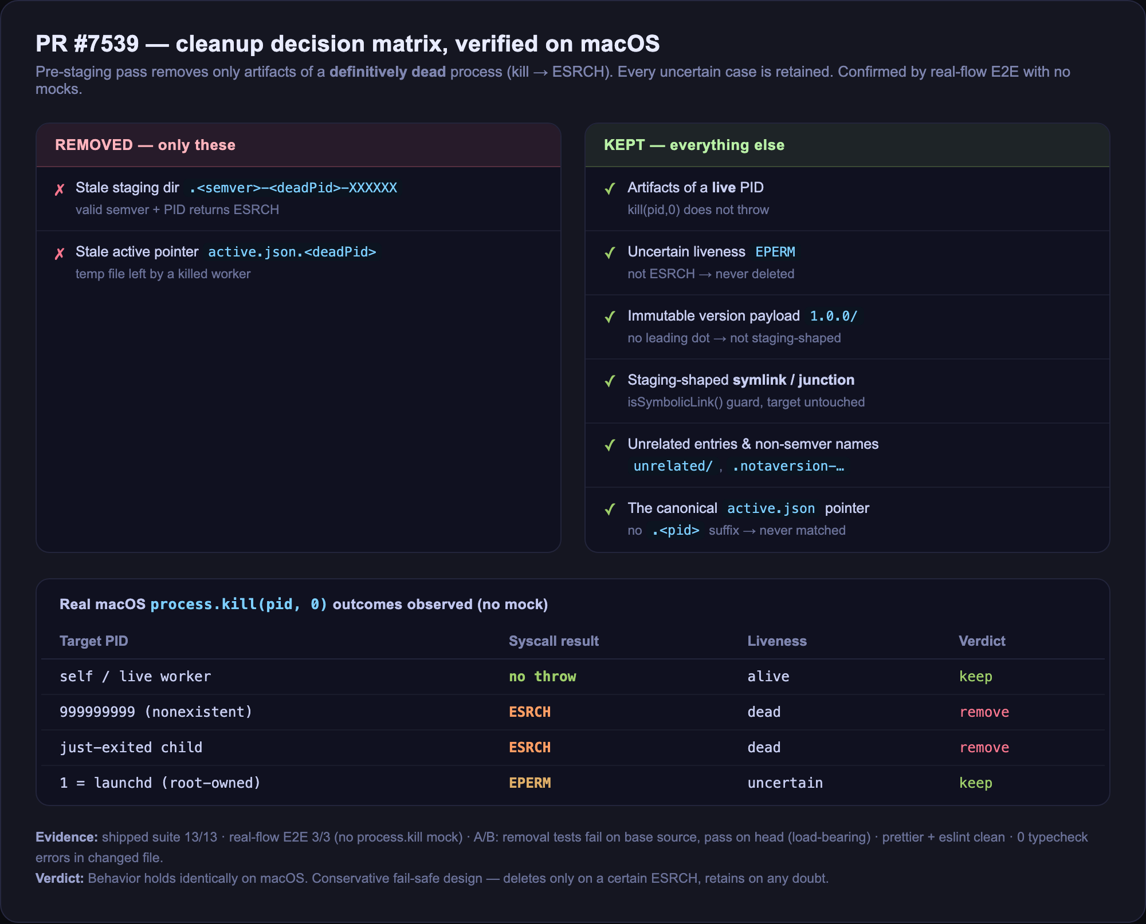
Task: Click "remove" in the 999999999 row
Action: coord(984,712)
